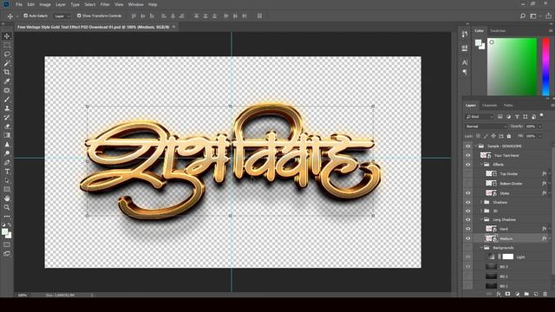Select the Brush tool
Screen dimensions: 555x312
[7, 100]
